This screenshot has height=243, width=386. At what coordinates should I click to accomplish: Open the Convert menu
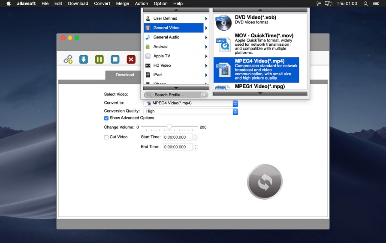click(x=102, y=3)
